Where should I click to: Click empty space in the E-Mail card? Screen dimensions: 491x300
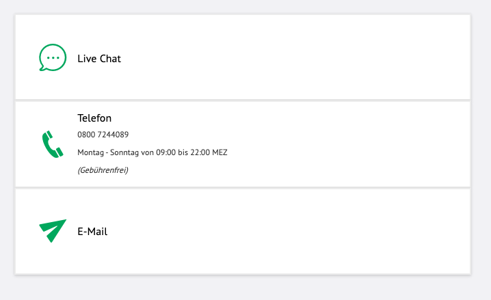click(313, 232)
